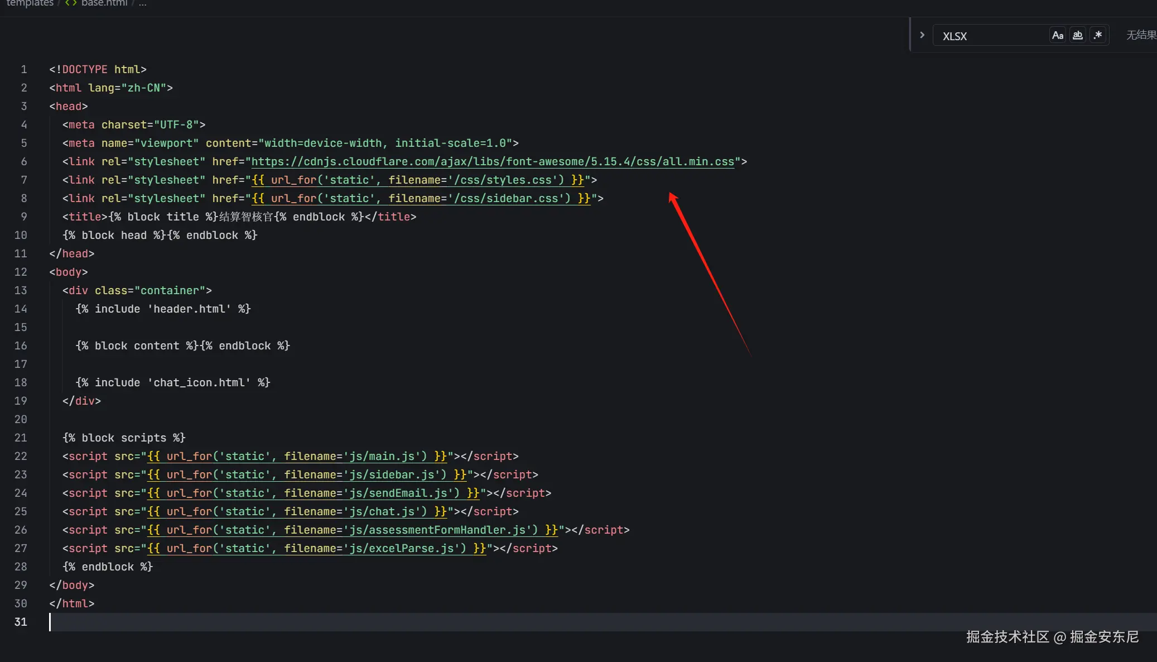Follow the js/assessmentFormHandler.js script link
1157x662 pixels.
[352, 530]
